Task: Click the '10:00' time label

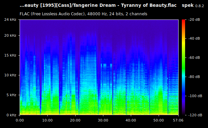Action: pos(47,120)
